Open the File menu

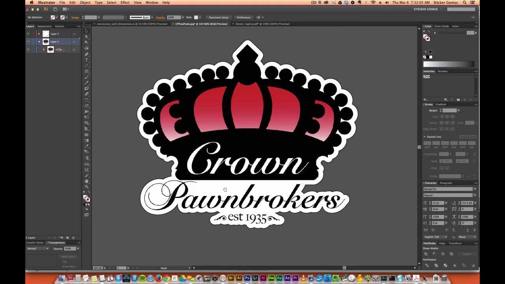62,3
